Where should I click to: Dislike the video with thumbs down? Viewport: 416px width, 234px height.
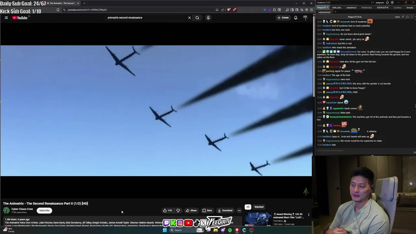(x=178, y=210)
